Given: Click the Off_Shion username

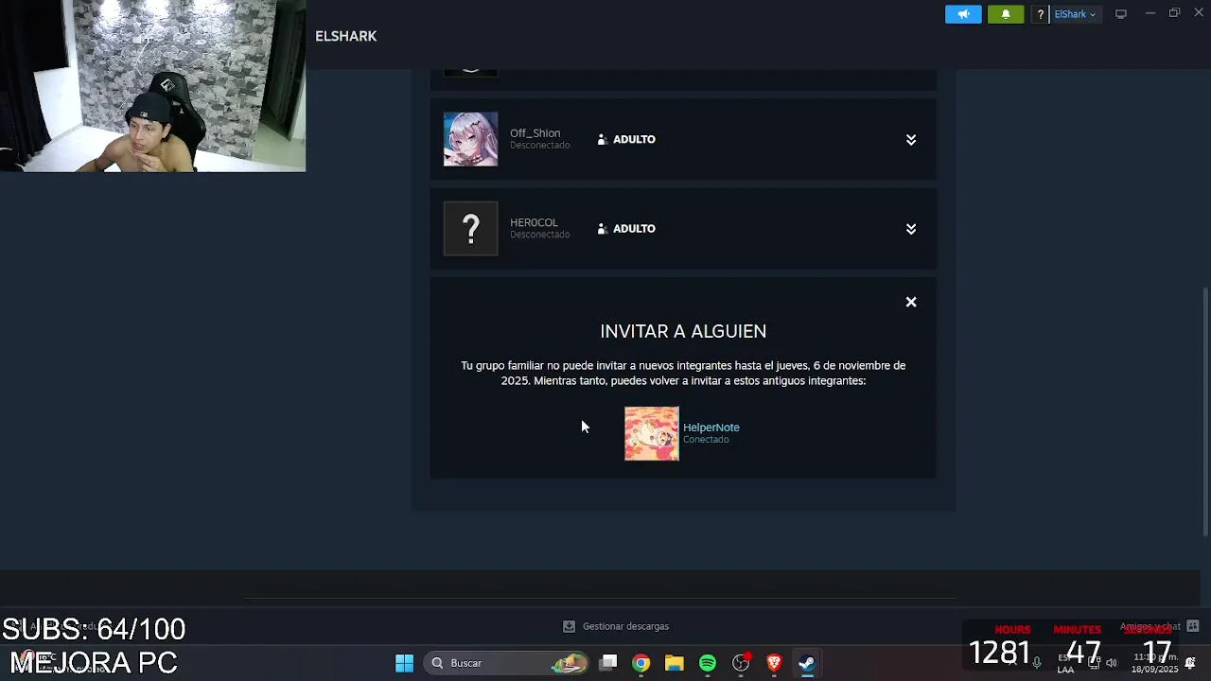Looking at the screenshot, I should [x=535, y=133].
